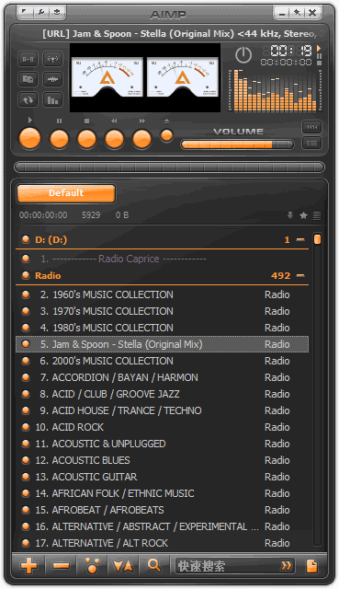Image resolution: width=339 pixels, height=589 pixels.
Task: Click the orange Play button
Action: [x=29, y=139]
